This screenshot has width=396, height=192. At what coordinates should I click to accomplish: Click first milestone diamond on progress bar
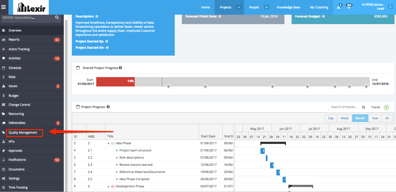[x=168, y=86]
